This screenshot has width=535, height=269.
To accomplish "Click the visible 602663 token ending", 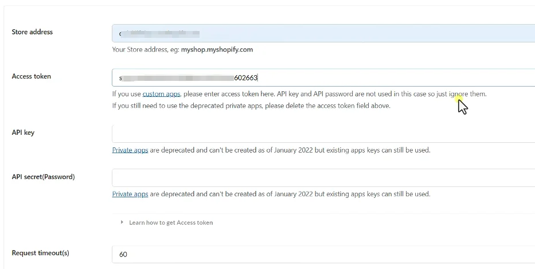I will (246, 78).
